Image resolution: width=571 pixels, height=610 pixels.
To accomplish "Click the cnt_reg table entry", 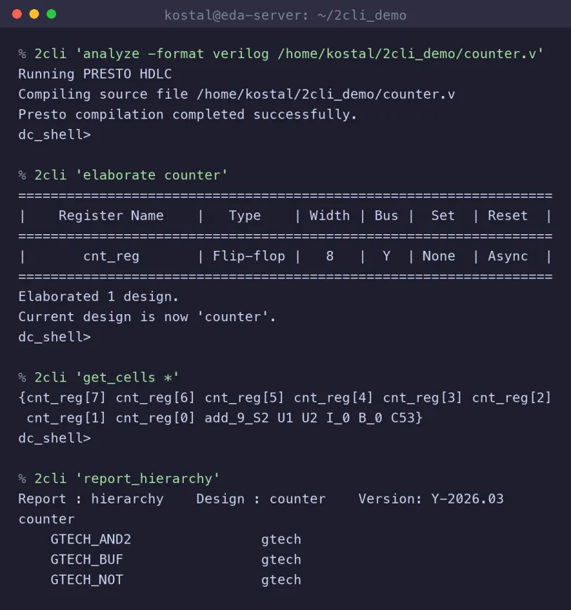I will click(x=112, y=256).
